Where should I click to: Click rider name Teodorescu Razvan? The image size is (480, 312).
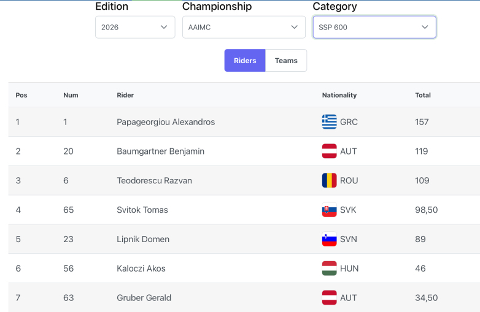[154, 181]
